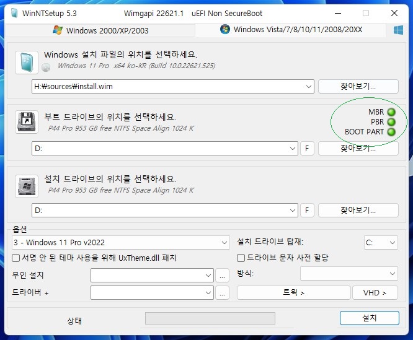
Task: Click the 설치 드라이브 탑재 label
Action: pyautogui.click(x=270, y=242)
